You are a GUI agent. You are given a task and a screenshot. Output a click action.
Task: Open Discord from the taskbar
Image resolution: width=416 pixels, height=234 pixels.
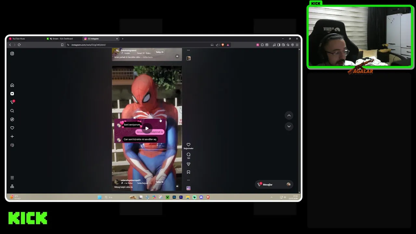click(201, 197)
